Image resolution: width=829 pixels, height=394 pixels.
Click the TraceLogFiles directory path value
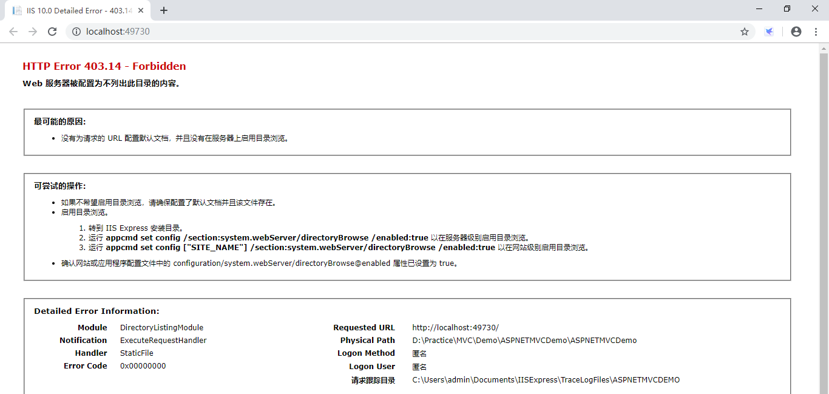(x=546, y=379)
